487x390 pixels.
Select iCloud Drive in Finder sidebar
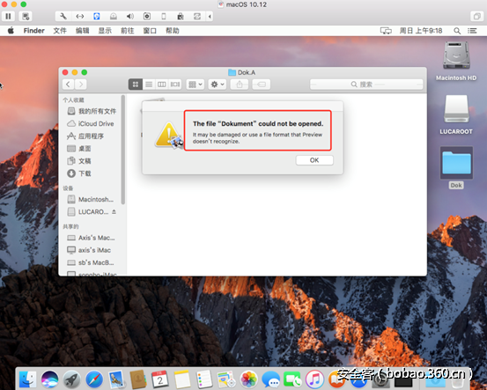(92, 123)
